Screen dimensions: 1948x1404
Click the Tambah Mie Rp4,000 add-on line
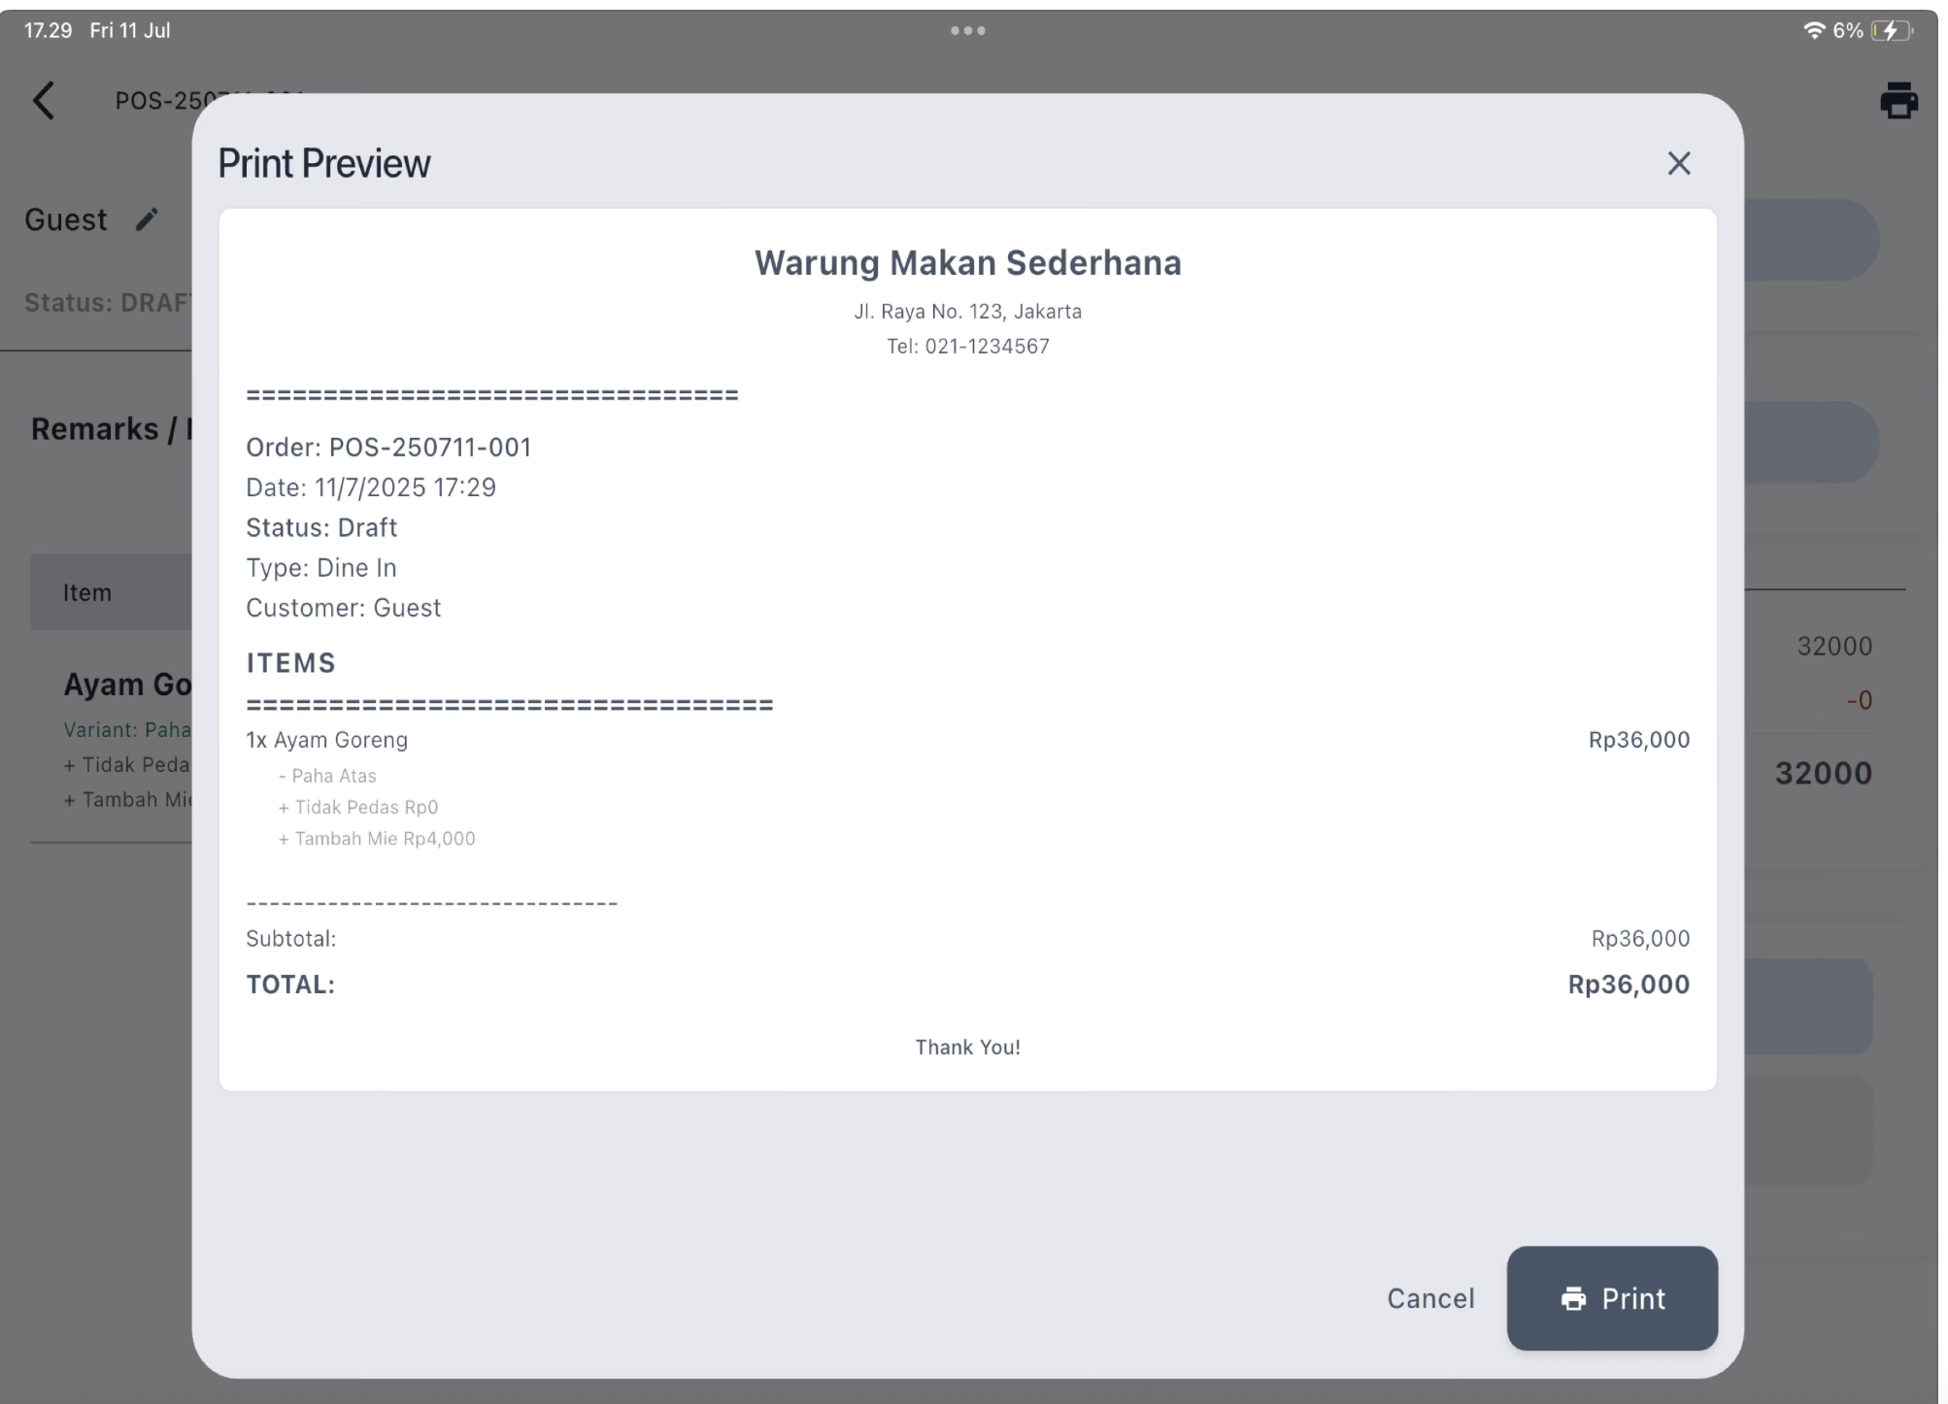377,839
